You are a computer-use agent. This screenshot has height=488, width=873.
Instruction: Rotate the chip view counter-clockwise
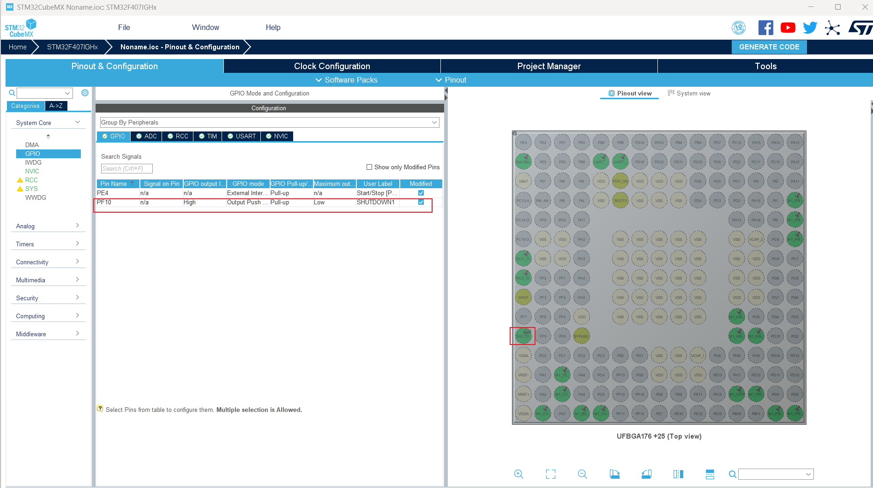click(x=646, y=474)
